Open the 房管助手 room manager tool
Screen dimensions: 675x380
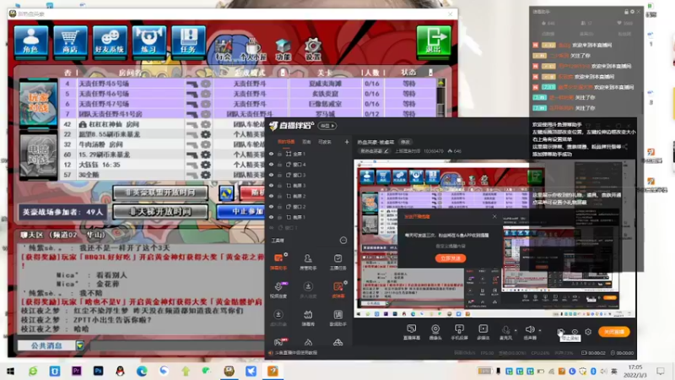[308, 262]
